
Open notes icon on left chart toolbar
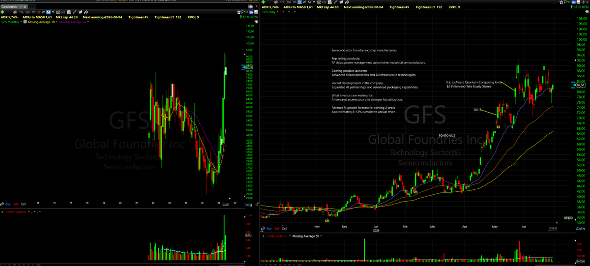tap(69, 12)
